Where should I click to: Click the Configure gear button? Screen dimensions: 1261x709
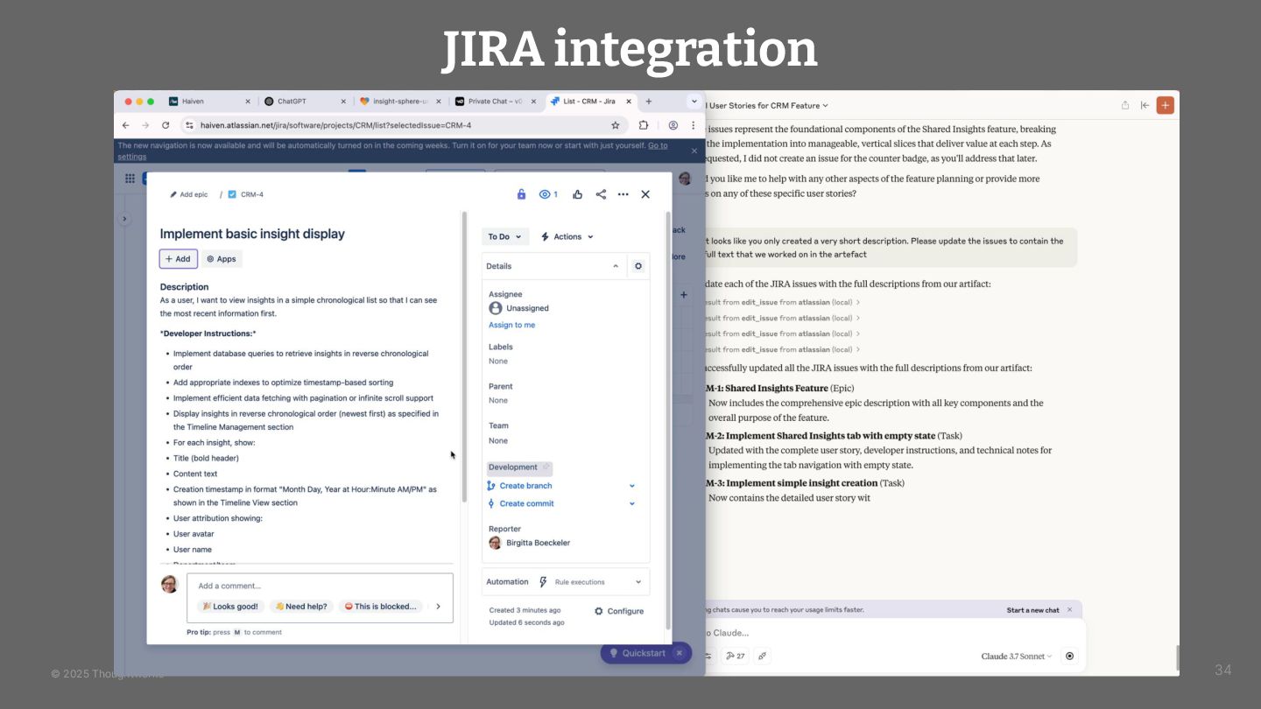click(619, 611)
